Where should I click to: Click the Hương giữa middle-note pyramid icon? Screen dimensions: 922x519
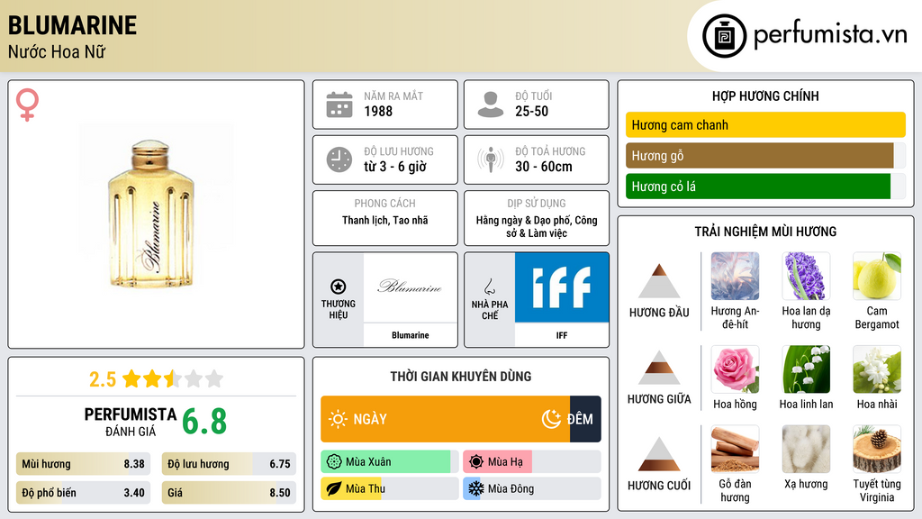coord(659,368)
